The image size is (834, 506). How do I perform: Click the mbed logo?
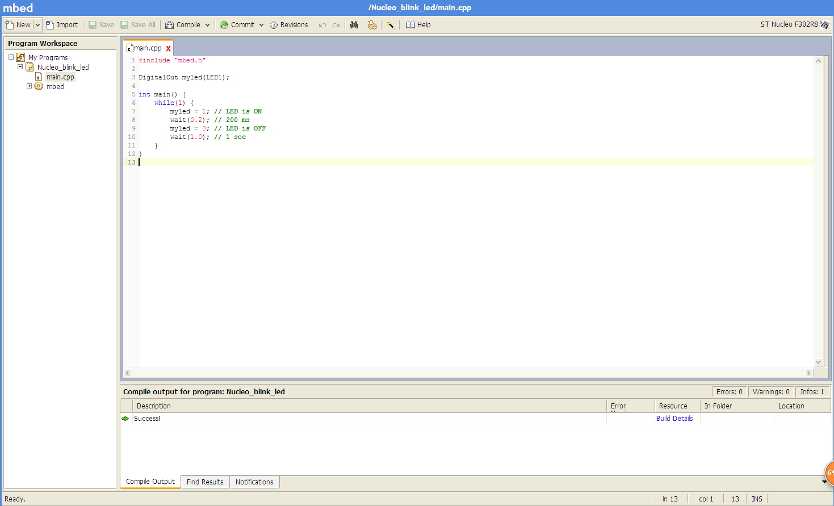[x=18, y=8]
